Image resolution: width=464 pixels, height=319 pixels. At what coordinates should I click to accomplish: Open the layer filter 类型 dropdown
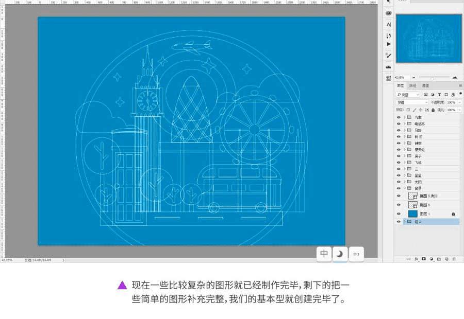click(408, 95)
